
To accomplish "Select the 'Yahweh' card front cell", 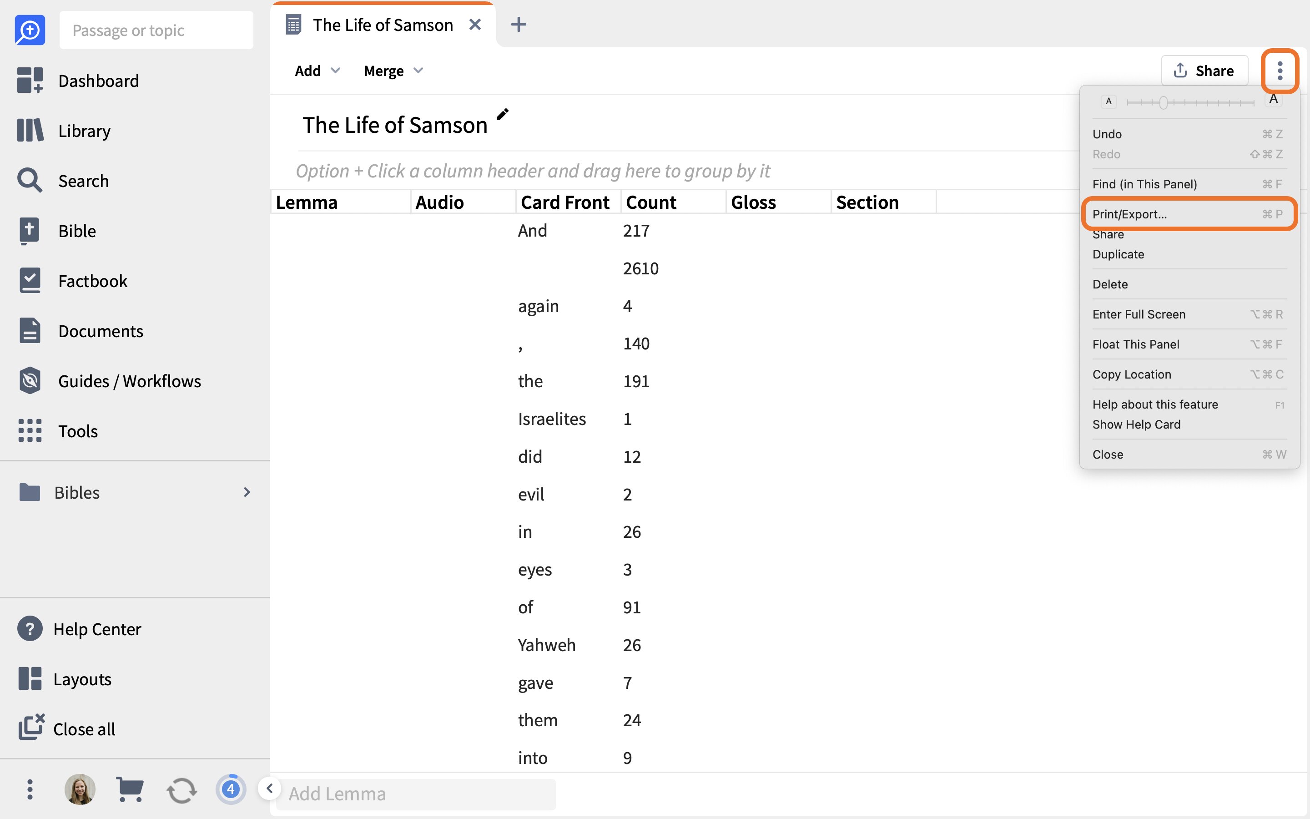I will coord(546,645).
